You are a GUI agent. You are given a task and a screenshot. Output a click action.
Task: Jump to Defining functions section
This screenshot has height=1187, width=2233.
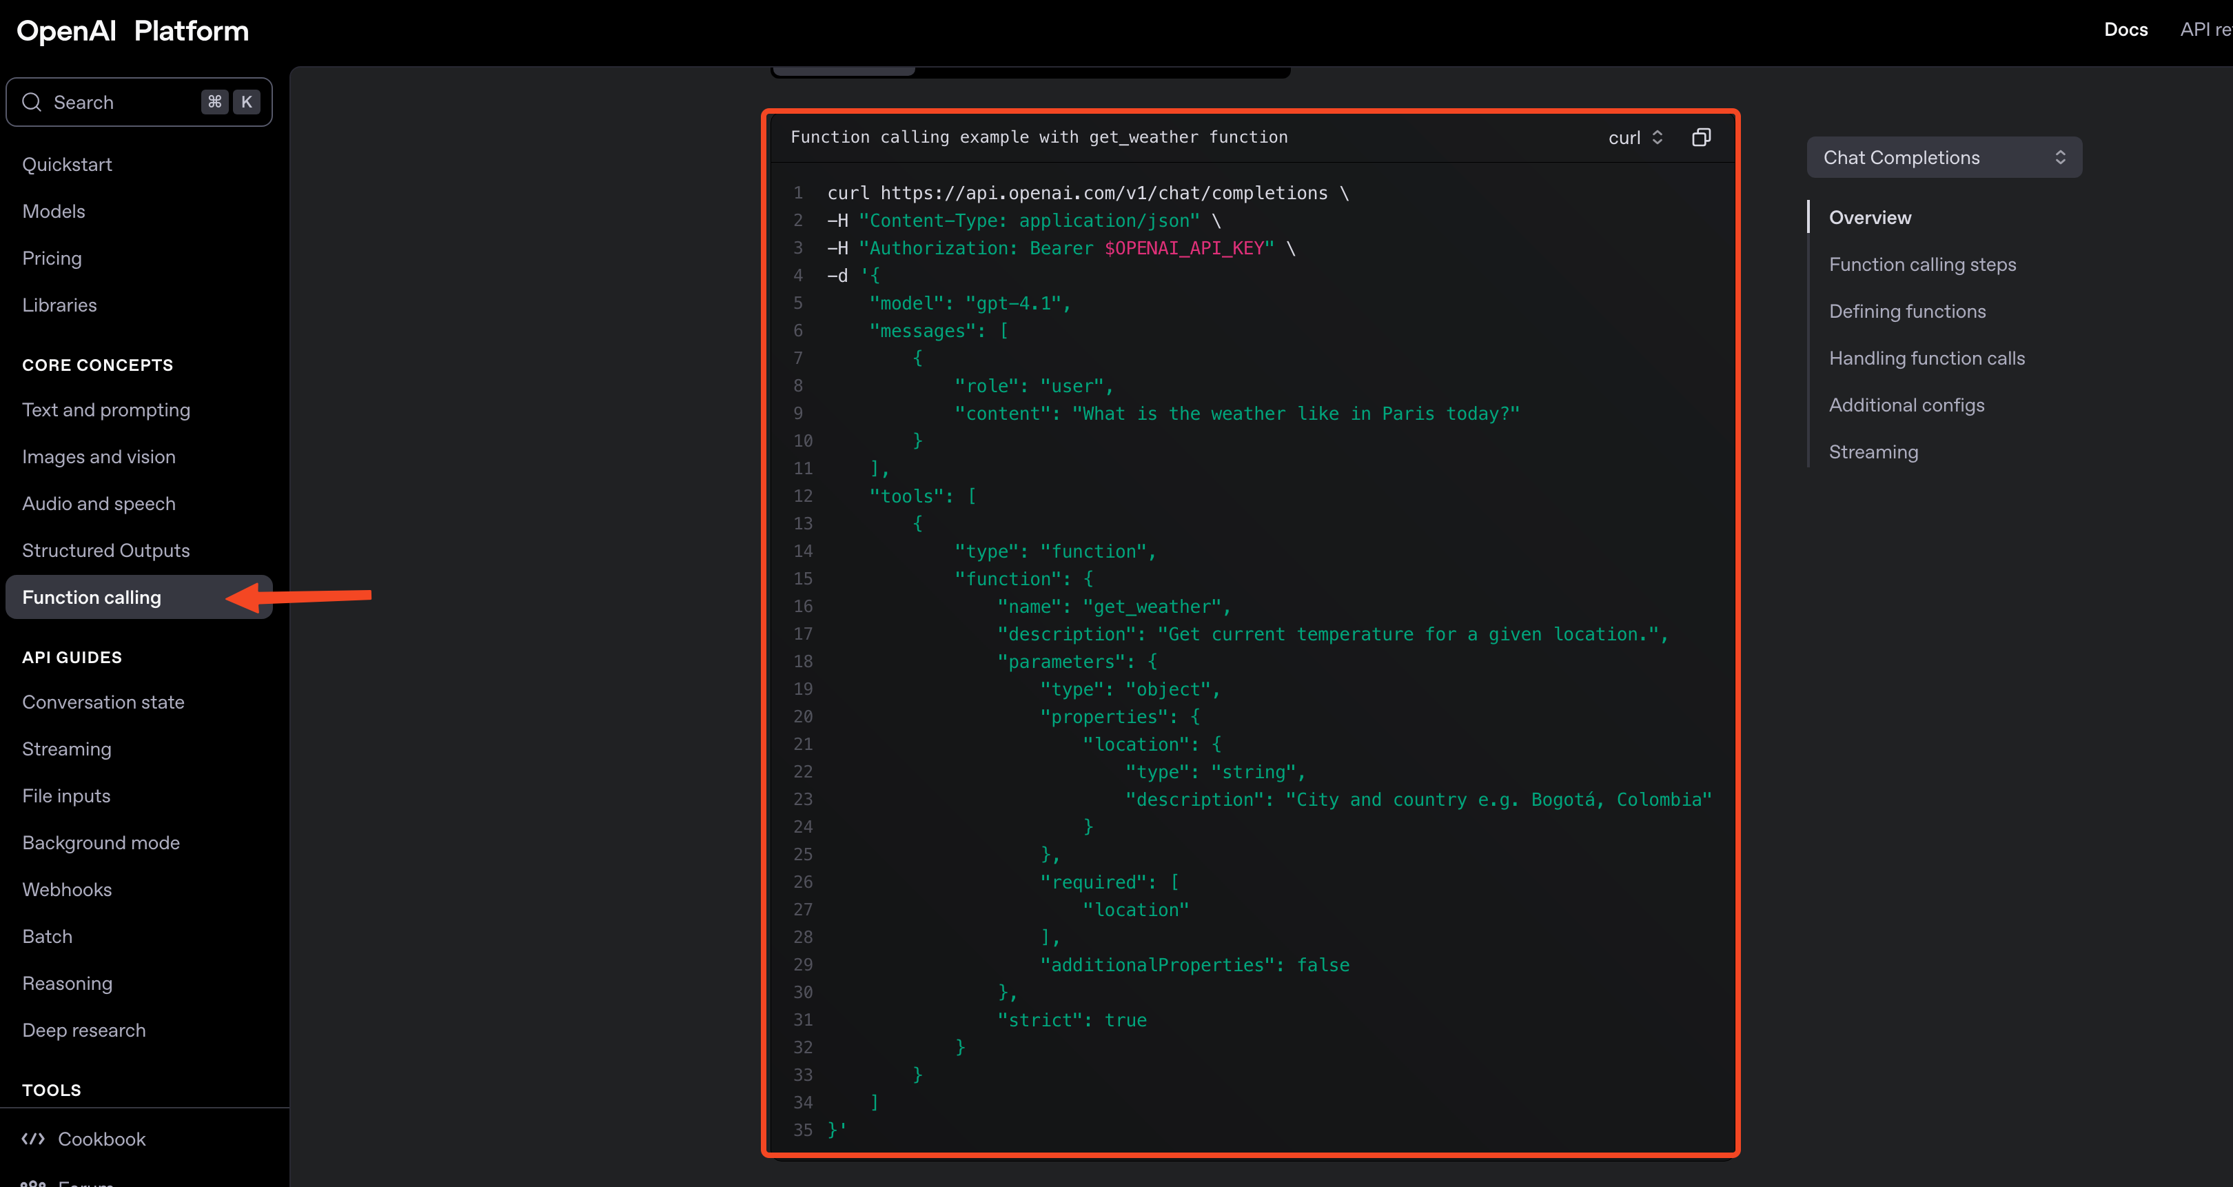[x=1907, y=312]
